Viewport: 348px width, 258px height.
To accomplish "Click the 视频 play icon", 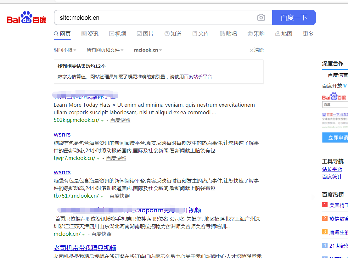I will (x=112, y=34).
